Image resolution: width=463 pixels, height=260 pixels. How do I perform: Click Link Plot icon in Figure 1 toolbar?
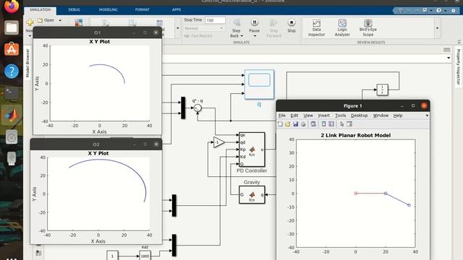point(313,124)
